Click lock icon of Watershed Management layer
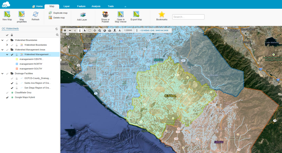This screenshot has height=153, width=282. 17,55
